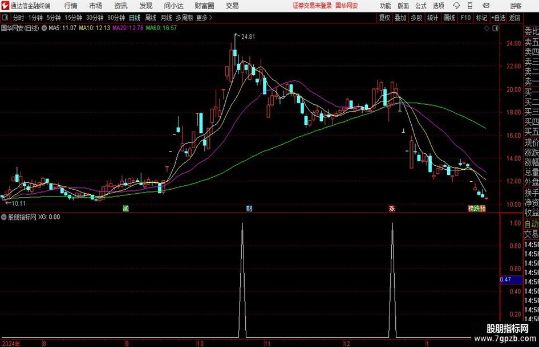Select the 日线 daily period
Viewport: 539px width, 347px height.
click(135, 18)
